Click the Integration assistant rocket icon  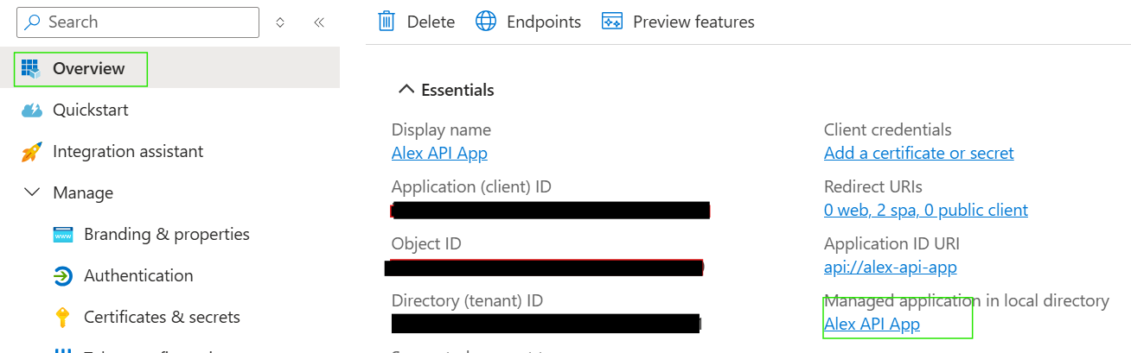click(x=31, y=152)
